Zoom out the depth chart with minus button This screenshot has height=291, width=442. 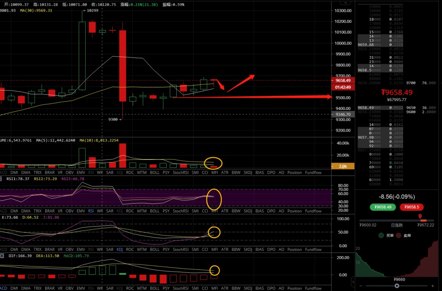point(360,286)
